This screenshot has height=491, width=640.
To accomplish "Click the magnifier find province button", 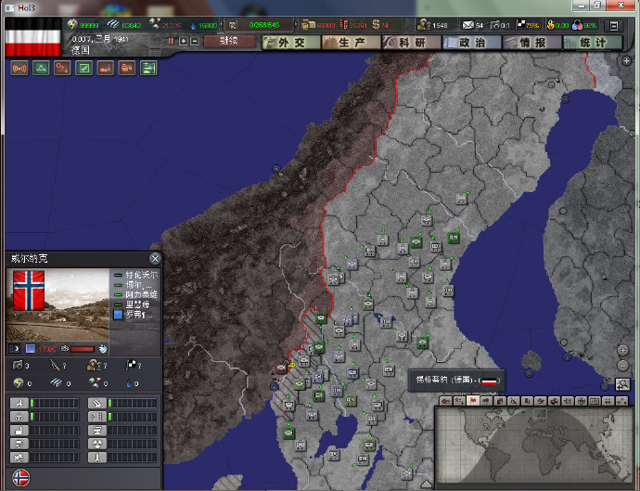I will tap(623, 384).
